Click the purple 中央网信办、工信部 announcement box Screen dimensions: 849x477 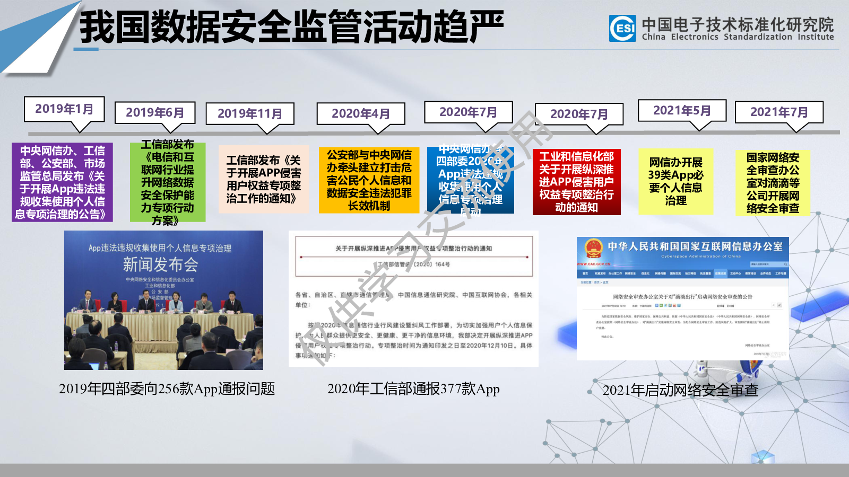pyautogui.click(x=62, y=182)
